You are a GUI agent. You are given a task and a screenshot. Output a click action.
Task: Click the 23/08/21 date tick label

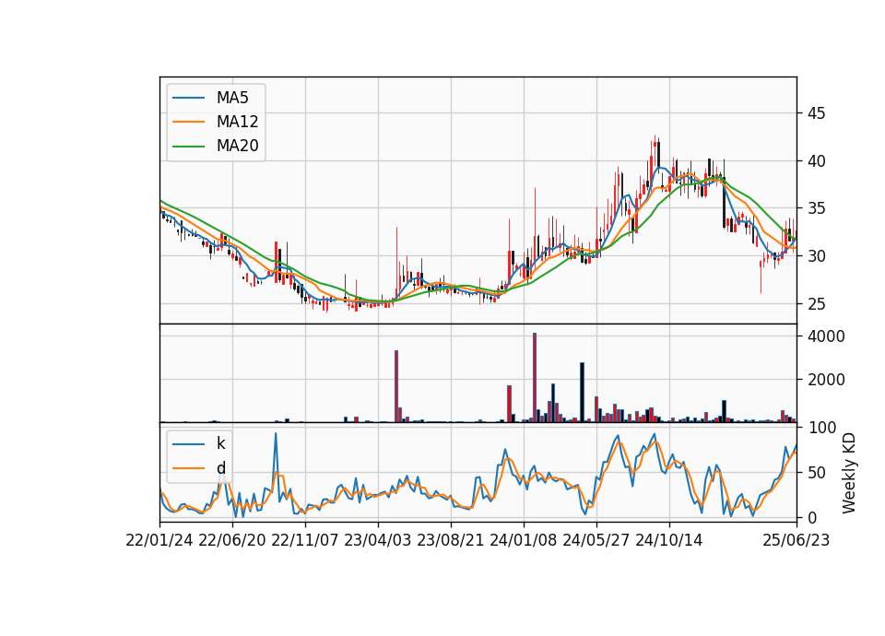[451, 540]
